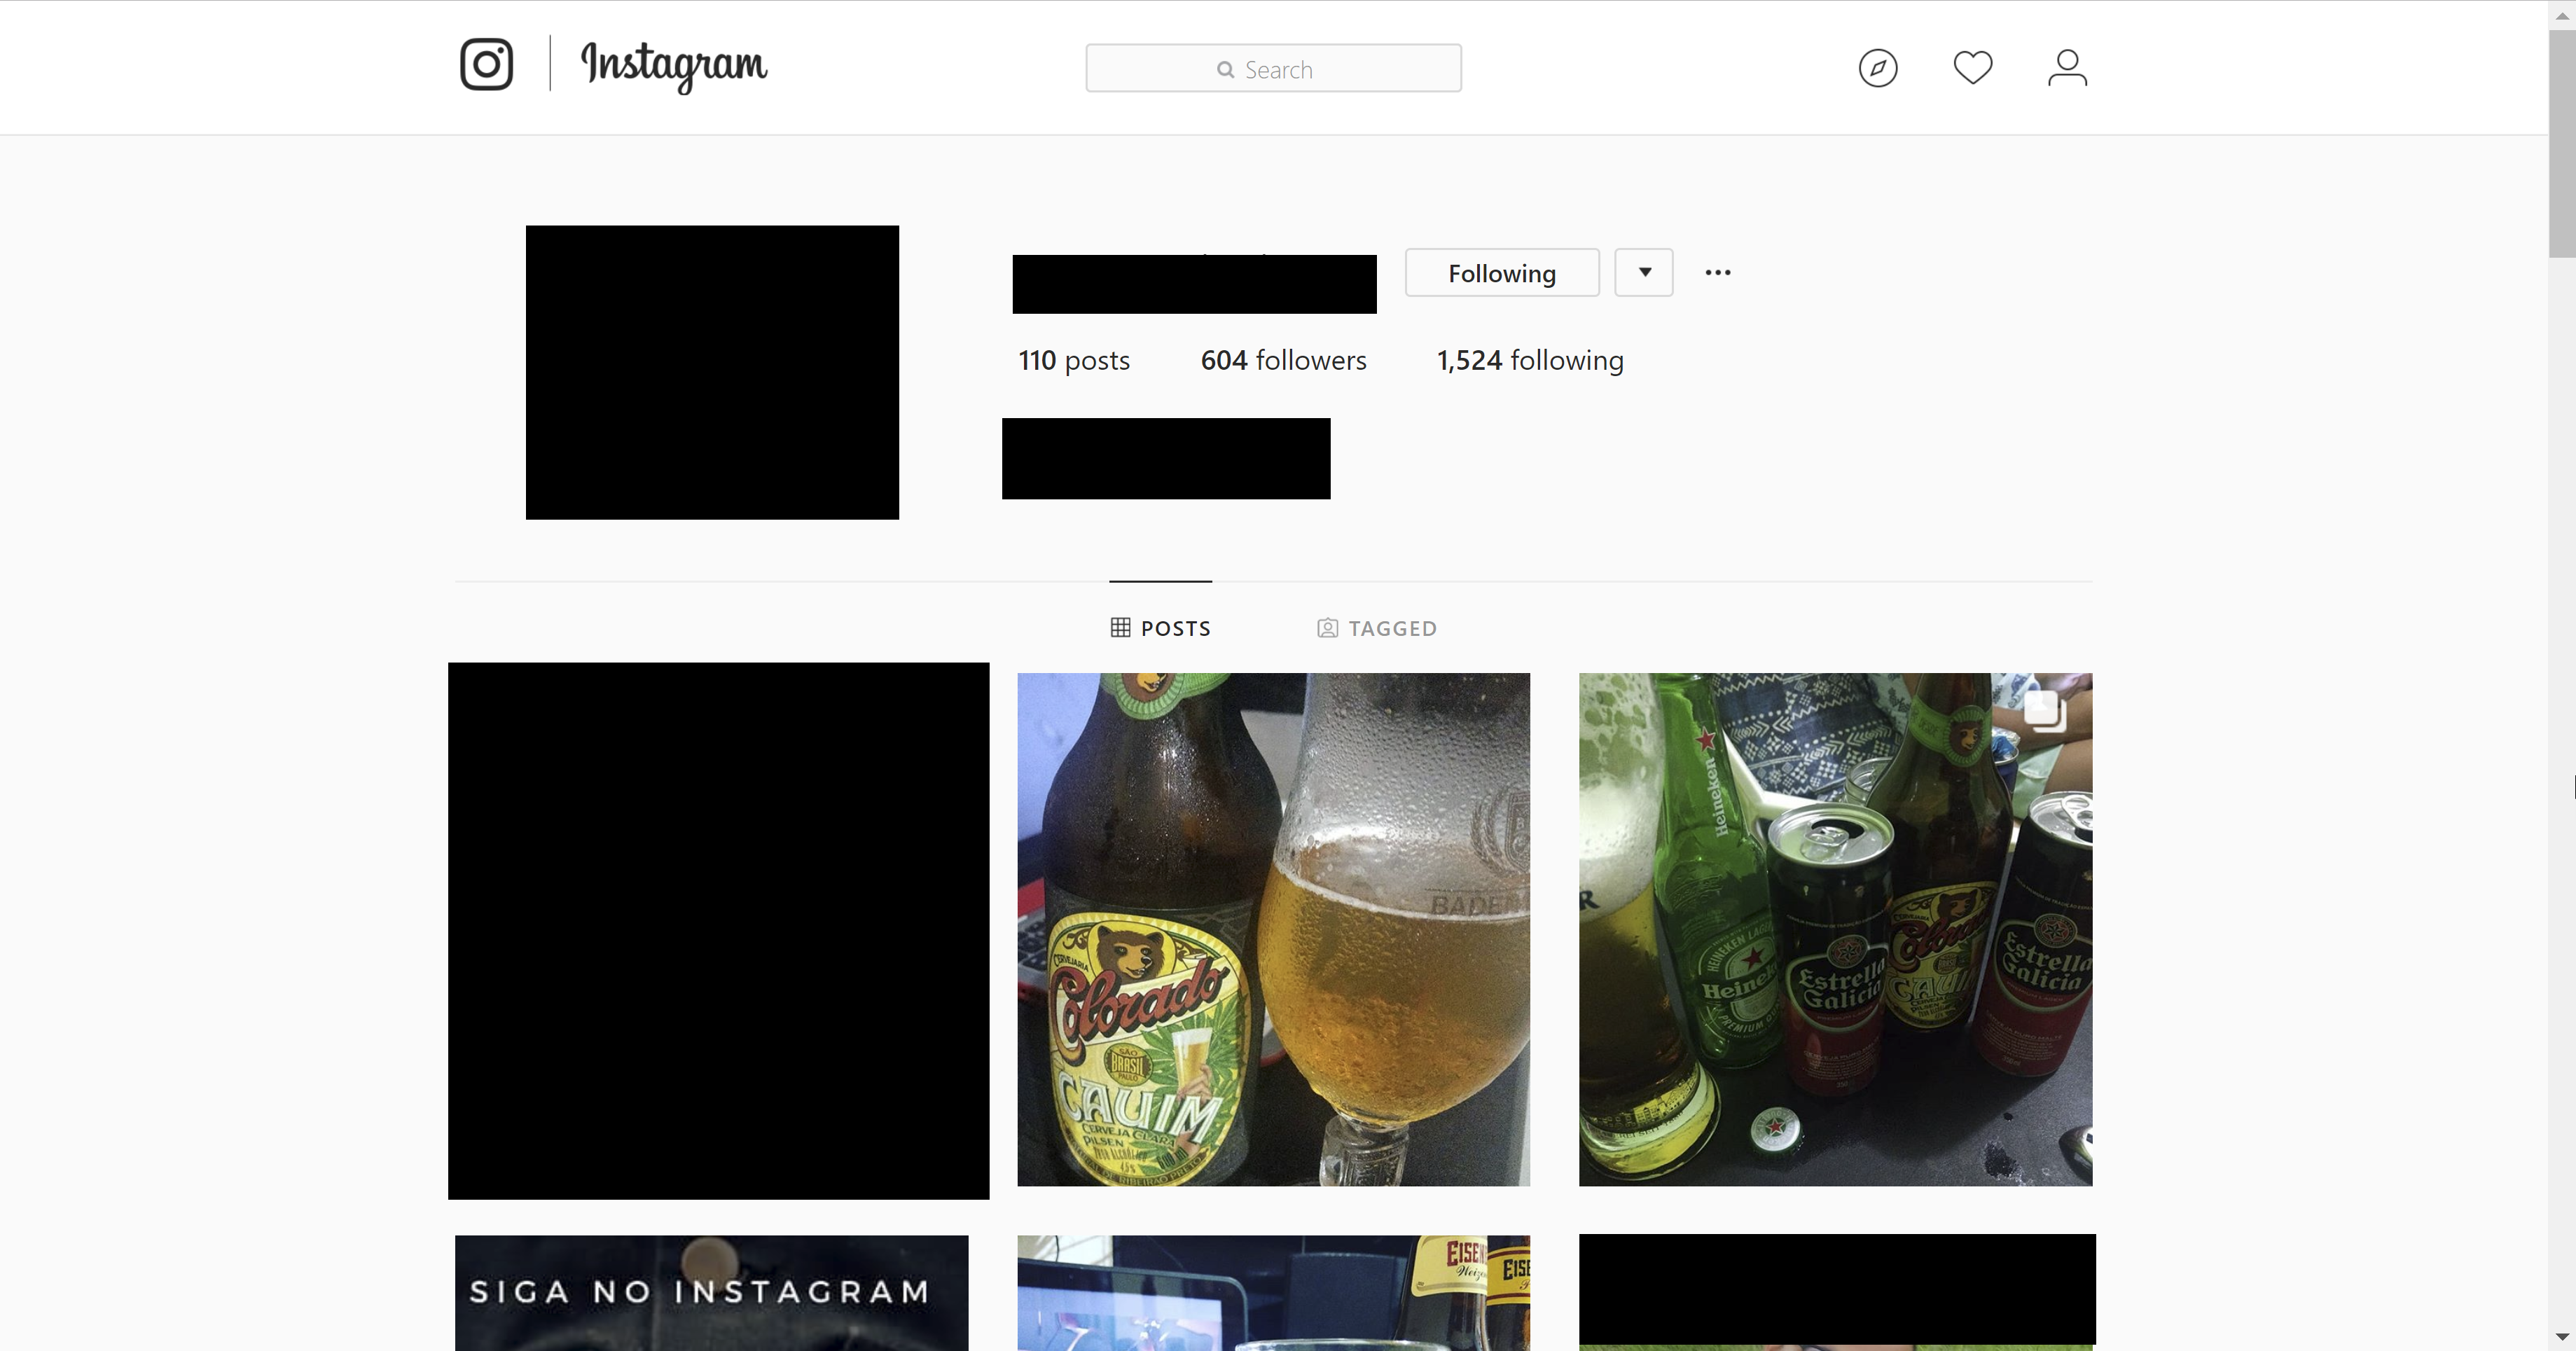Switch to the TAGGED tab
The width and height of the screenshot is (2576, 1351).
click(1376, 628)
